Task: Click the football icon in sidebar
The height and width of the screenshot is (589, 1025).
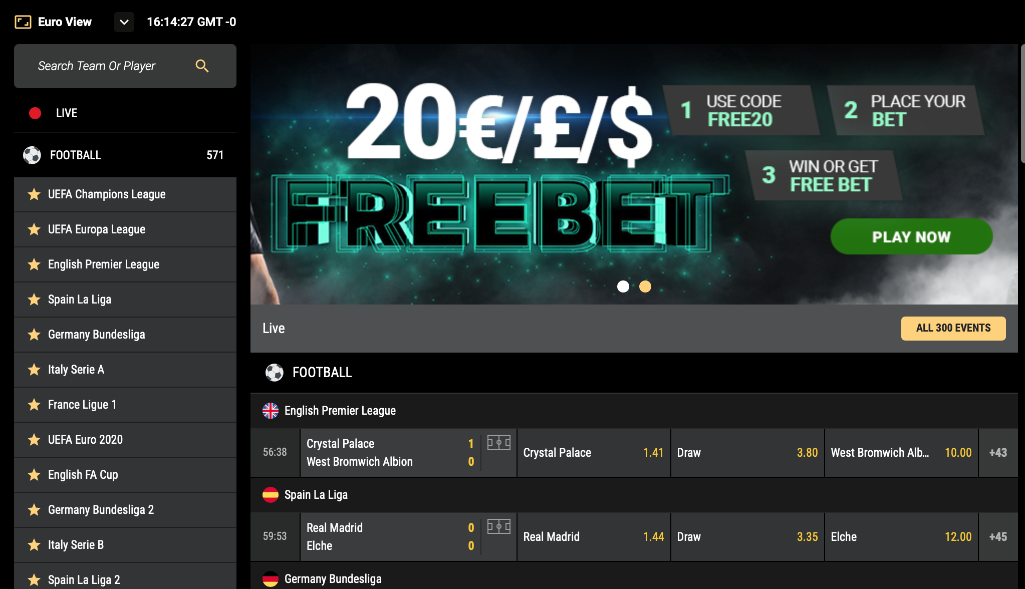Action: click(32, 155)
